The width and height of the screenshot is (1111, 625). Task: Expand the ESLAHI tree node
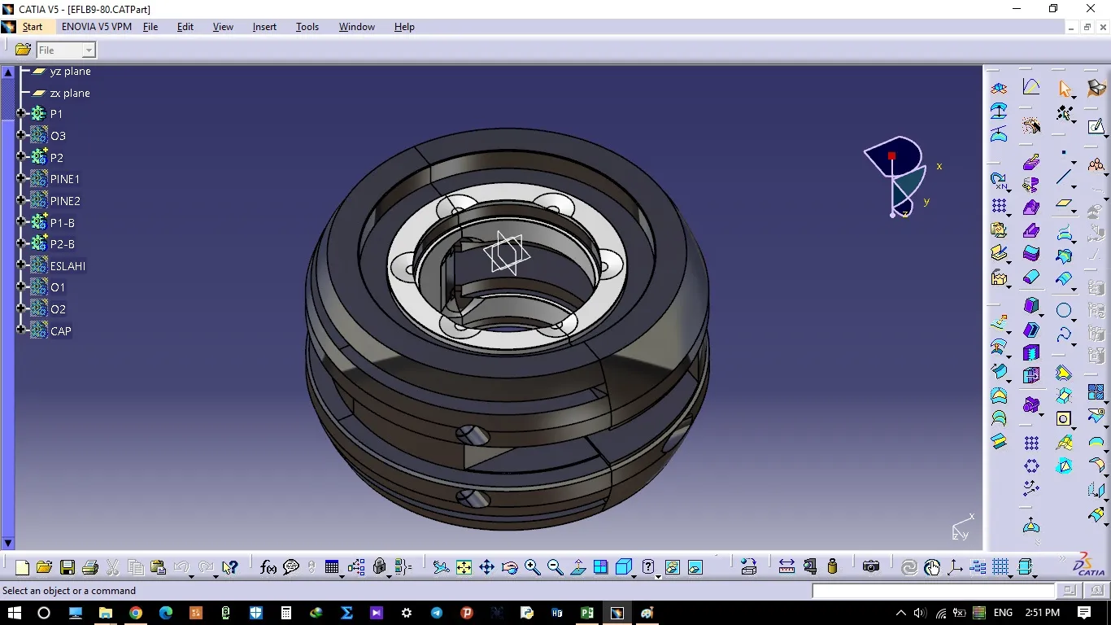21,265
